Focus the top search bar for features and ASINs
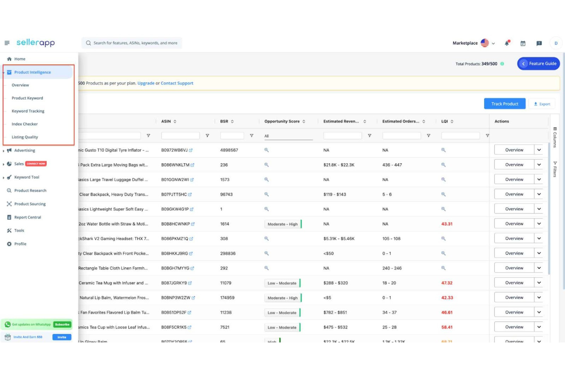Viewport: 565px width, 377px height. tap(132, 43)
